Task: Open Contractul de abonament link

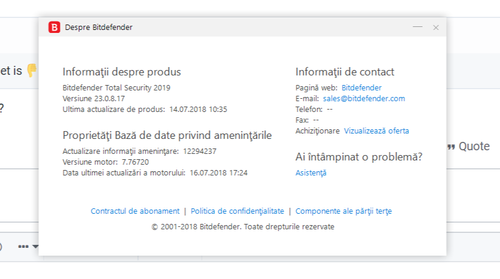Action: [135, 211]
